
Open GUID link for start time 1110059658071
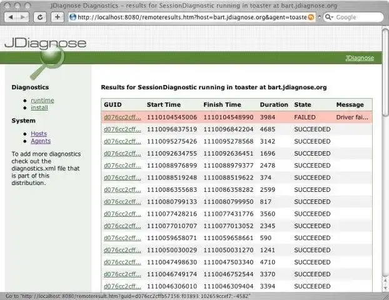click(123, 238)
